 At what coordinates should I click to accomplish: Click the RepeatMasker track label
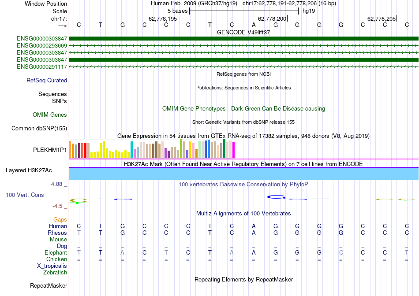point(49,285)
